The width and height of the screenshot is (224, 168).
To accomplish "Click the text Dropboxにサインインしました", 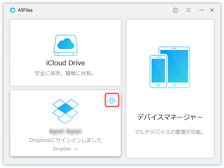I will tap(66, 140).
